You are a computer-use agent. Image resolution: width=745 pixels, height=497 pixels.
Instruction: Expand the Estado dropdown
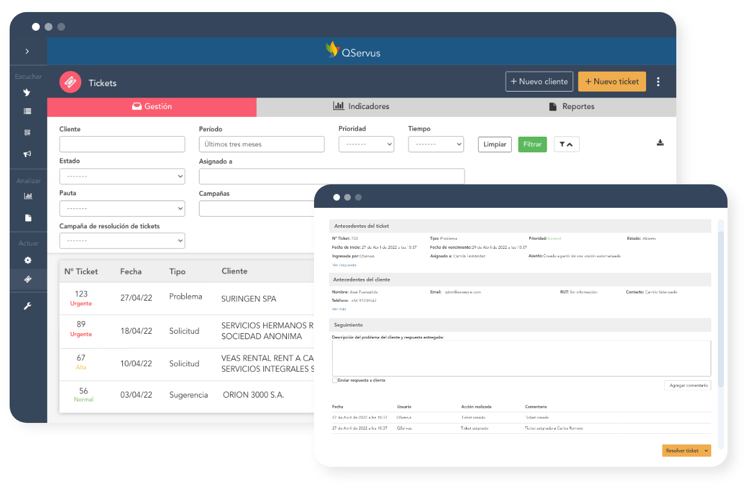[x=122, y=177]
